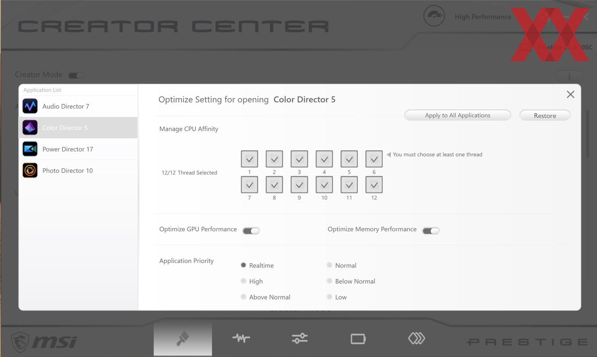The image size is (597, 357).
Task: Select Color Director 5 in list
Action: 78,128
